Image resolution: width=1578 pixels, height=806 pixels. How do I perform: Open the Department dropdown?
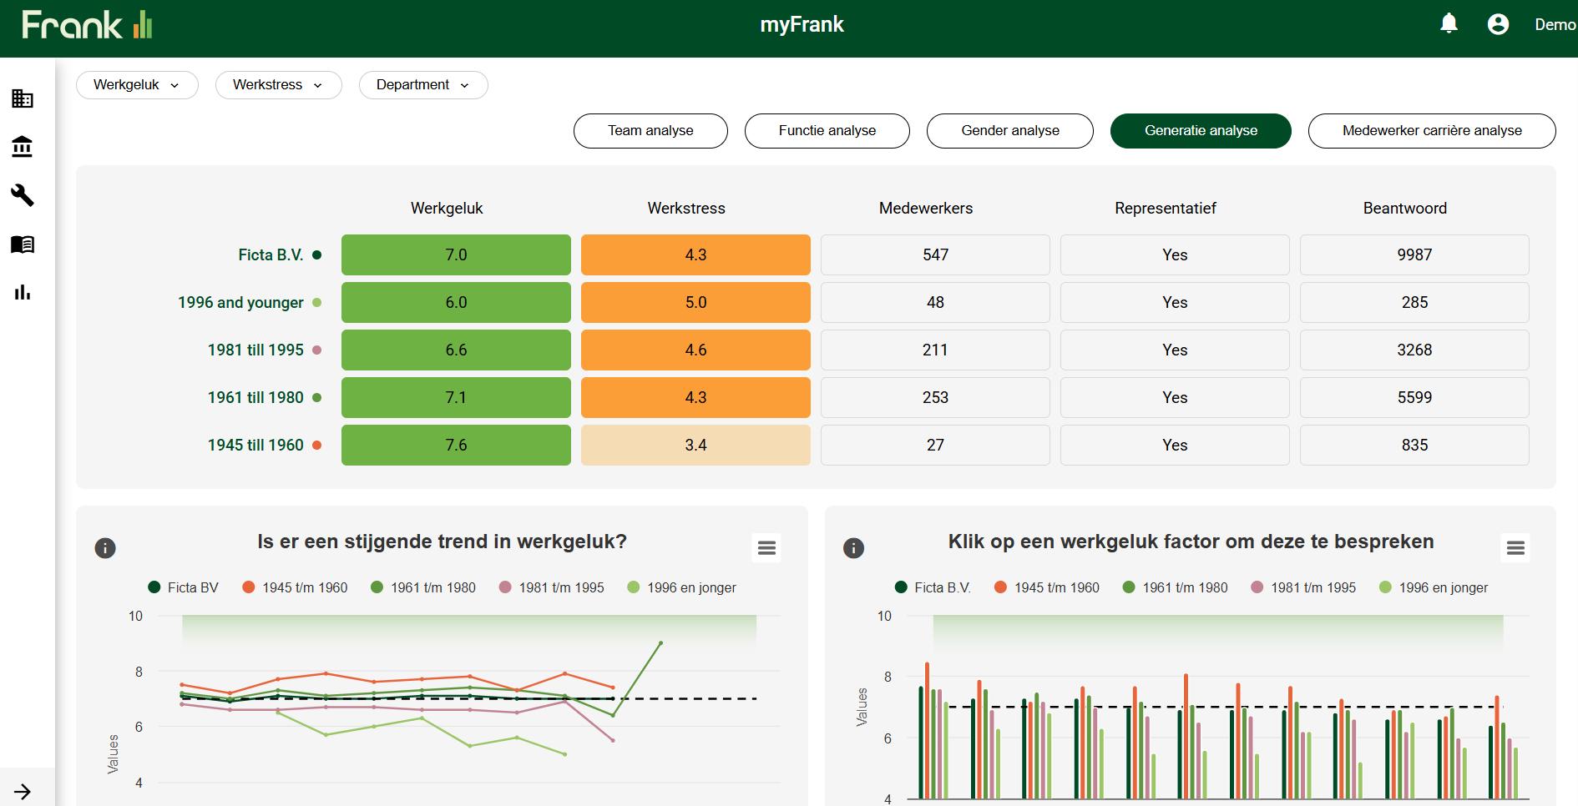(x=423, y=85)
